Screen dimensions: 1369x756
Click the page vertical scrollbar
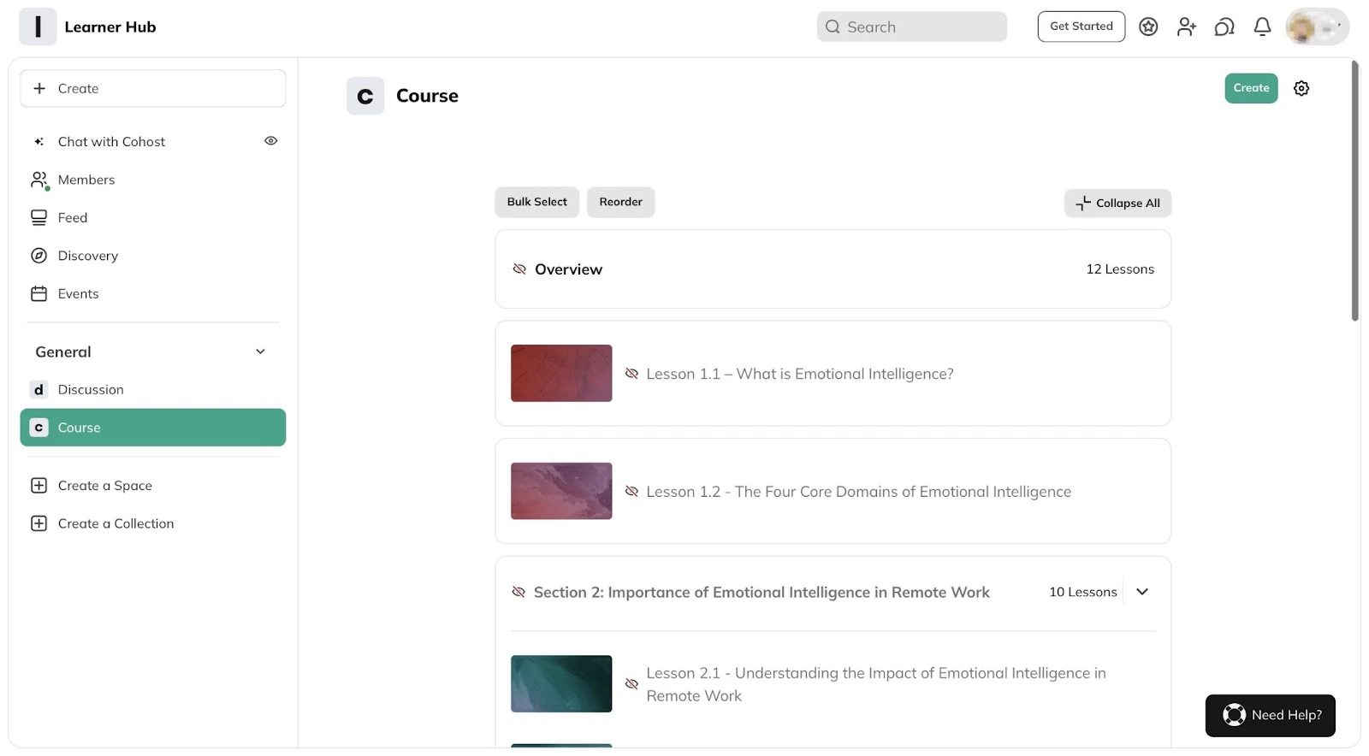point(1355,192)
